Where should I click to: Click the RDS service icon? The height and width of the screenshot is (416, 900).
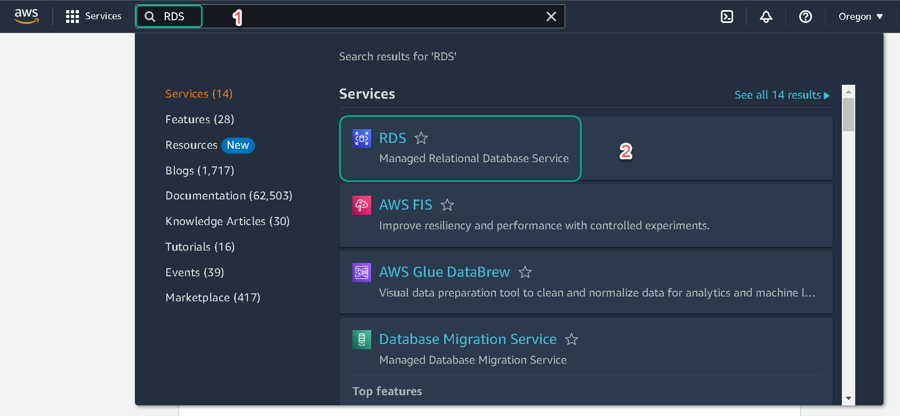pyautogui.click(x=361, y=138)
